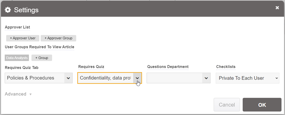Close the Settings dialog with the X

pyautogui.click(x=277, y=8)
